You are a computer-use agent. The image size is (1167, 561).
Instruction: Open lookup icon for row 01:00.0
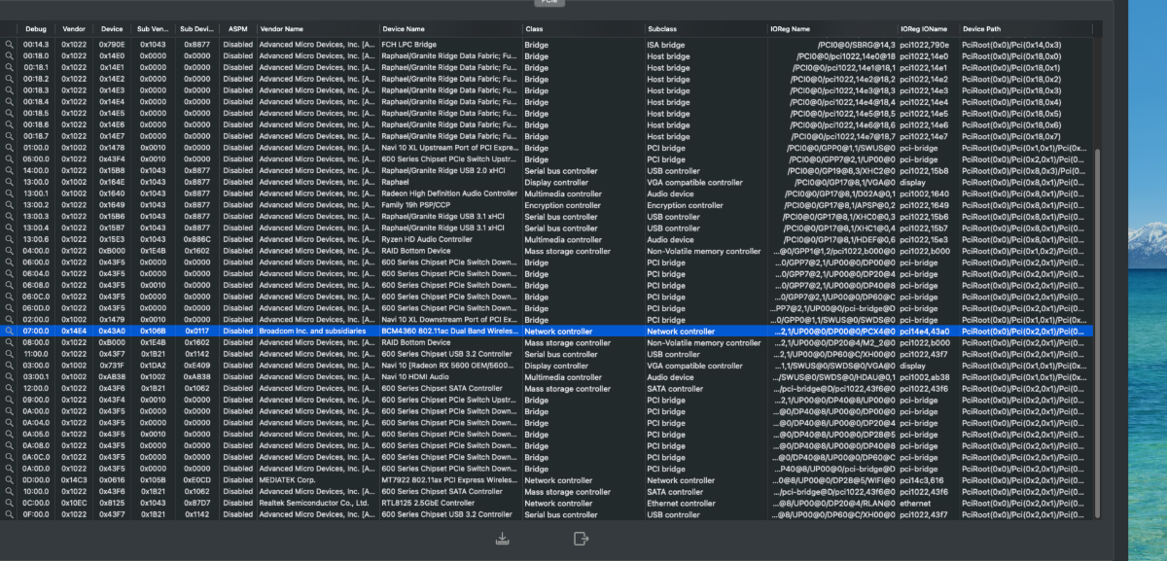click(10, 148)
